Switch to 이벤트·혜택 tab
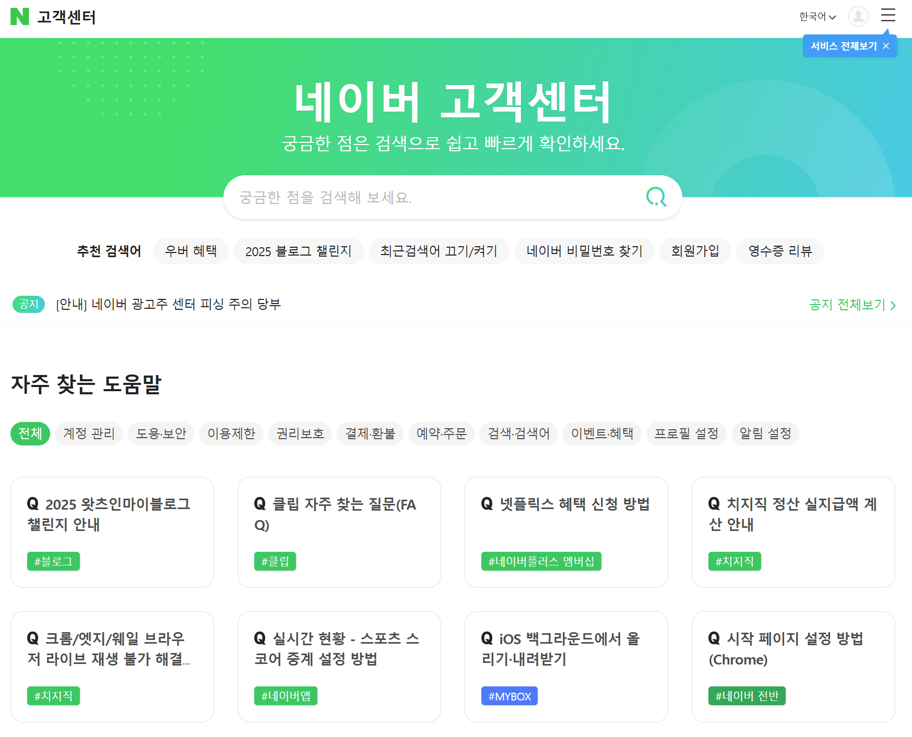Screen dimensions: 912x737 coord(602,433)
